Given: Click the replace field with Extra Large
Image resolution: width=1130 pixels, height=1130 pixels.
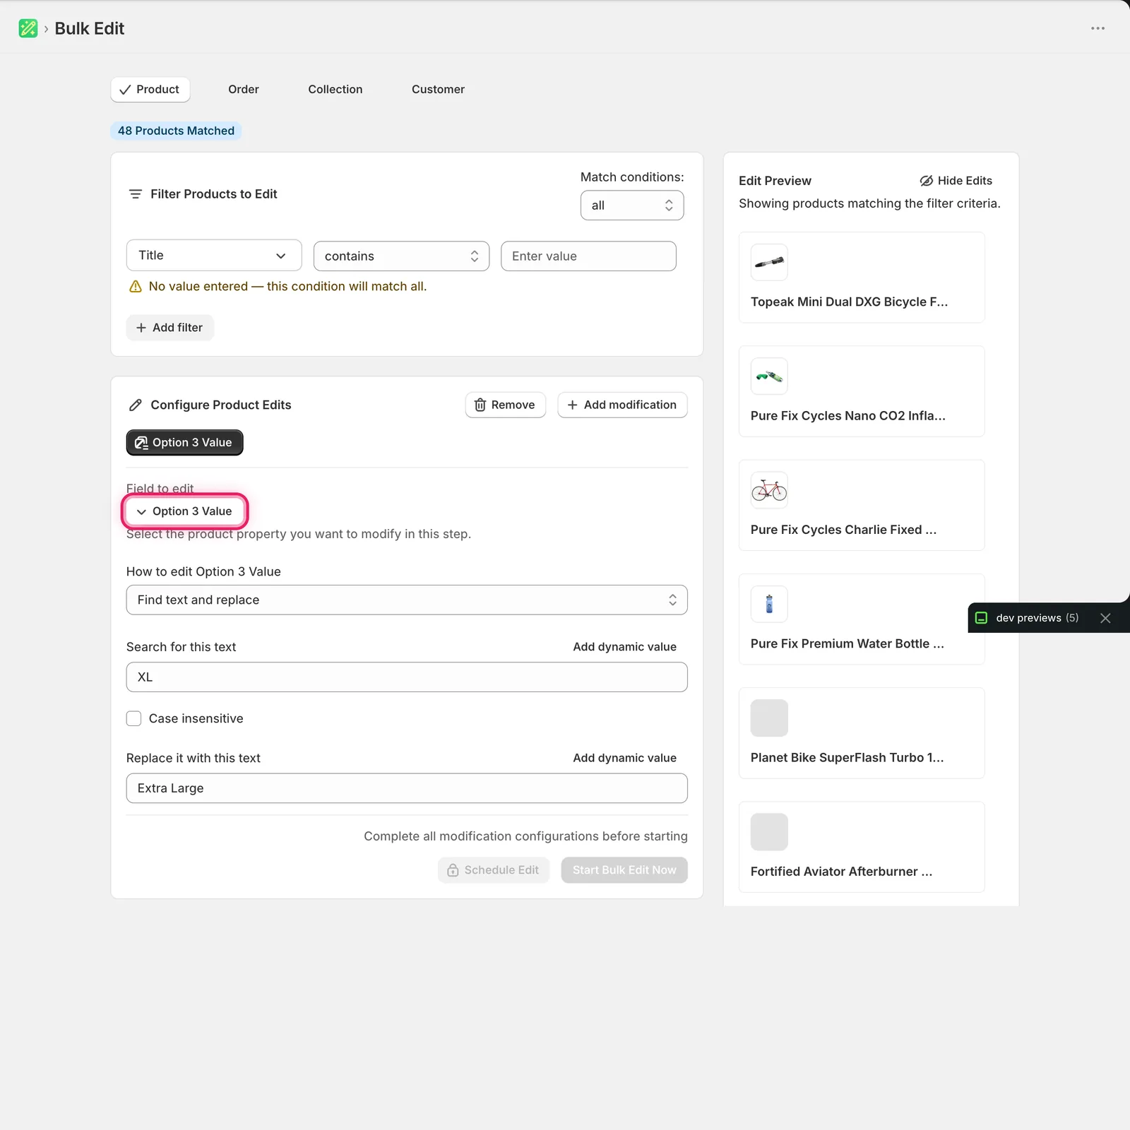Looking at the screenshot, I should coord(407,788).
